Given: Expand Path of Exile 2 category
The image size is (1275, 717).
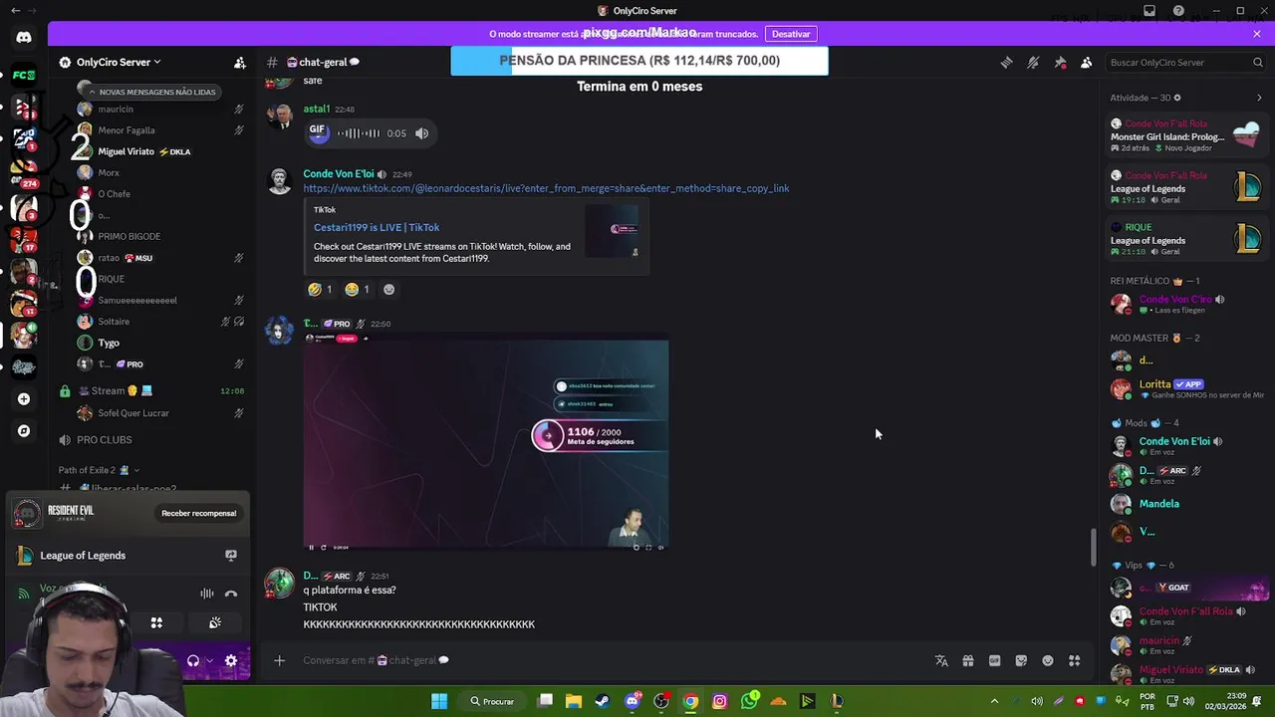Looking at the screenshot, I should [98, 470].
